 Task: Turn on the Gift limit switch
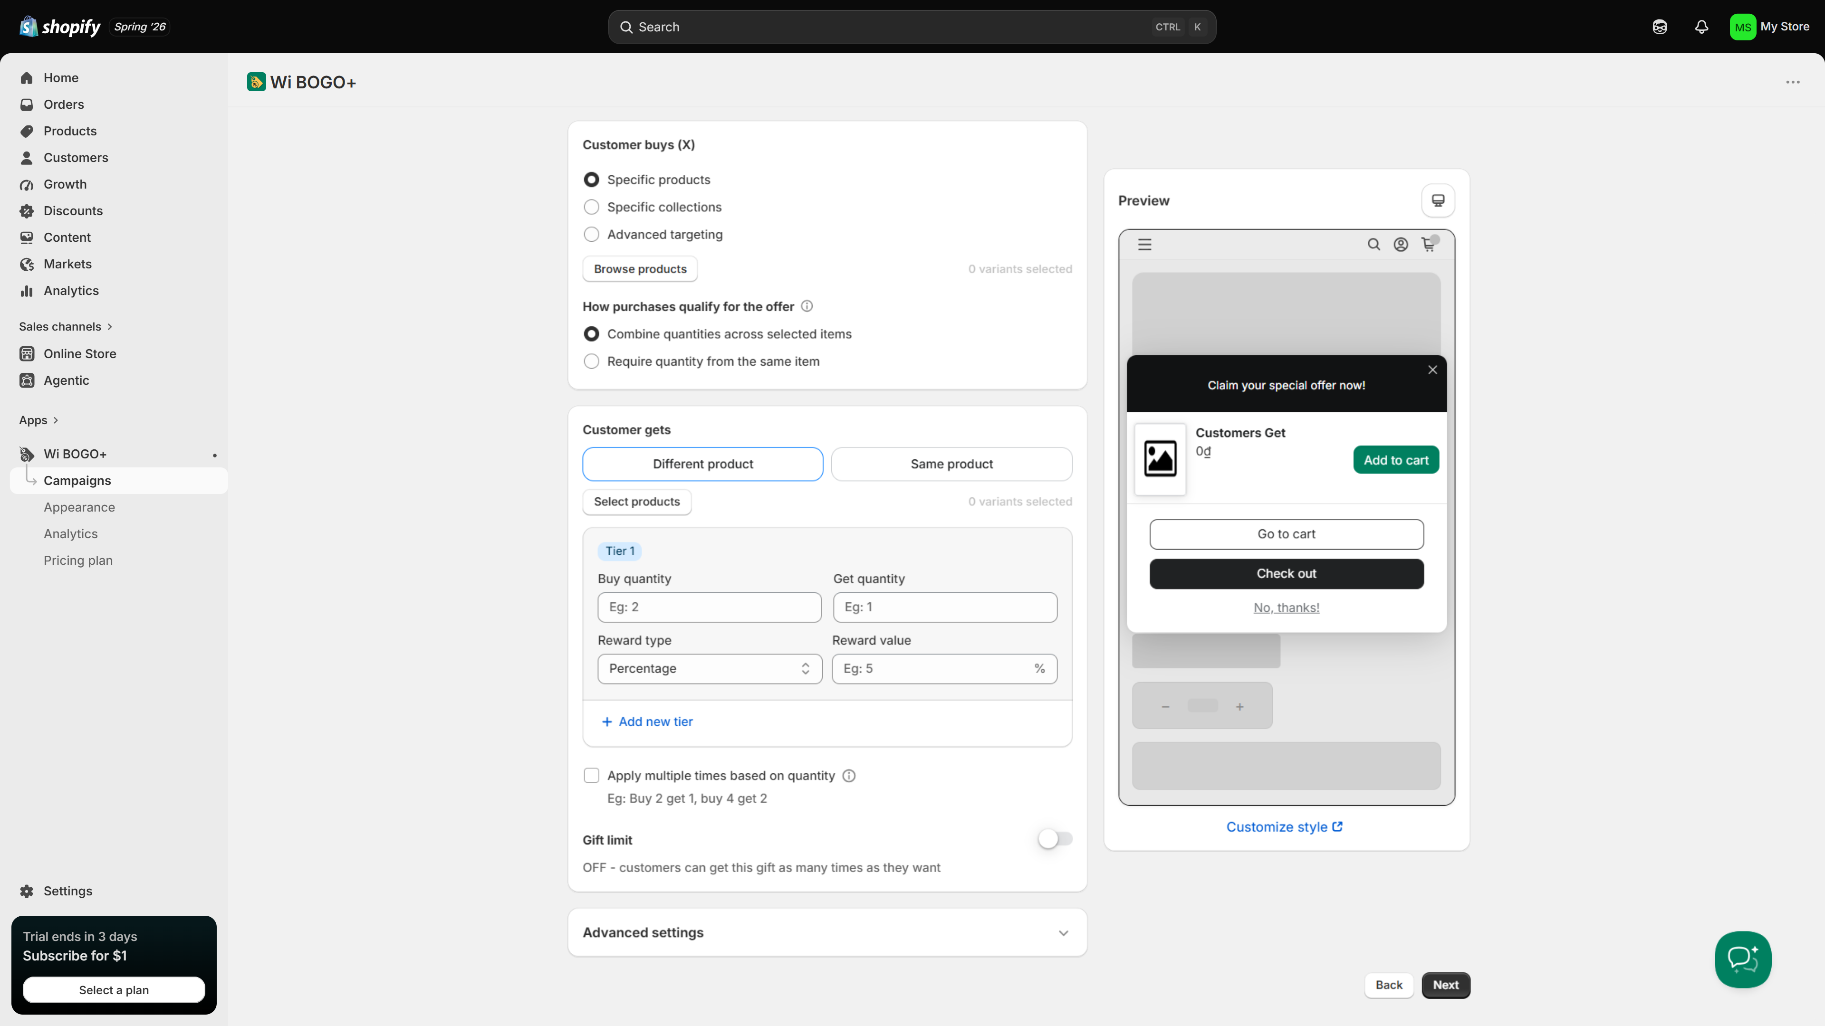(1055, 839)
